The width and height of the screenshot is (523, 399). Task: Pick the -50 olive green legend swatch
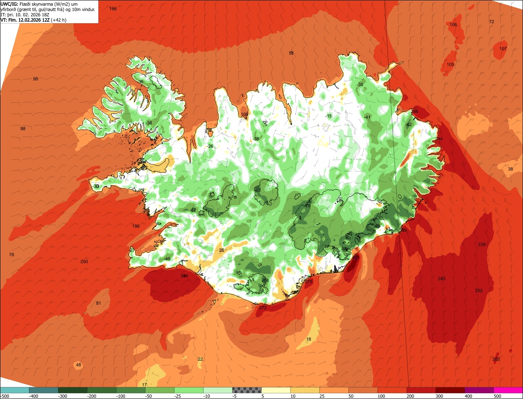point(160,390)
